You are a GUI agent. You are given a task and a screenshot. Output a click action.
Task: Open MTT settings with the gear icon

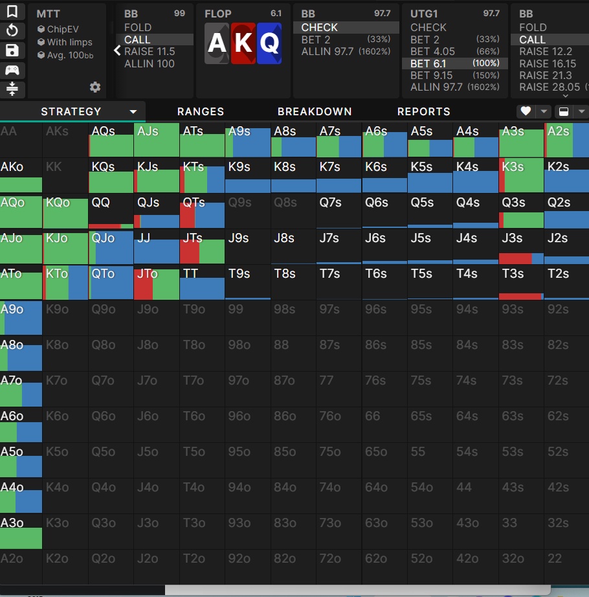point(95,87)
